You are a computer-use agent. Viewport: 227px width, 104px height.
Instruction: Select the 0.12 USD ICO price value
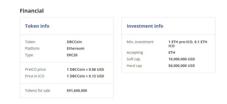(x=85, y=76)
